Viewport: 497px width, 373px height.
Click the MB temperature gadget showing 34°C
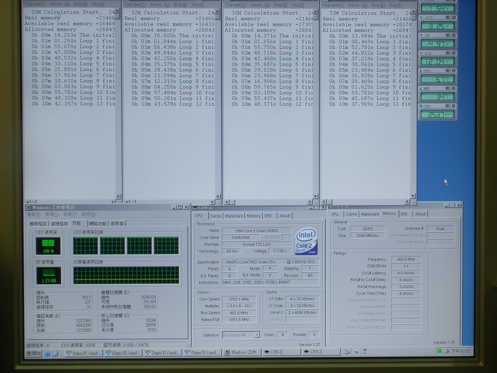[x=437, y=97]
